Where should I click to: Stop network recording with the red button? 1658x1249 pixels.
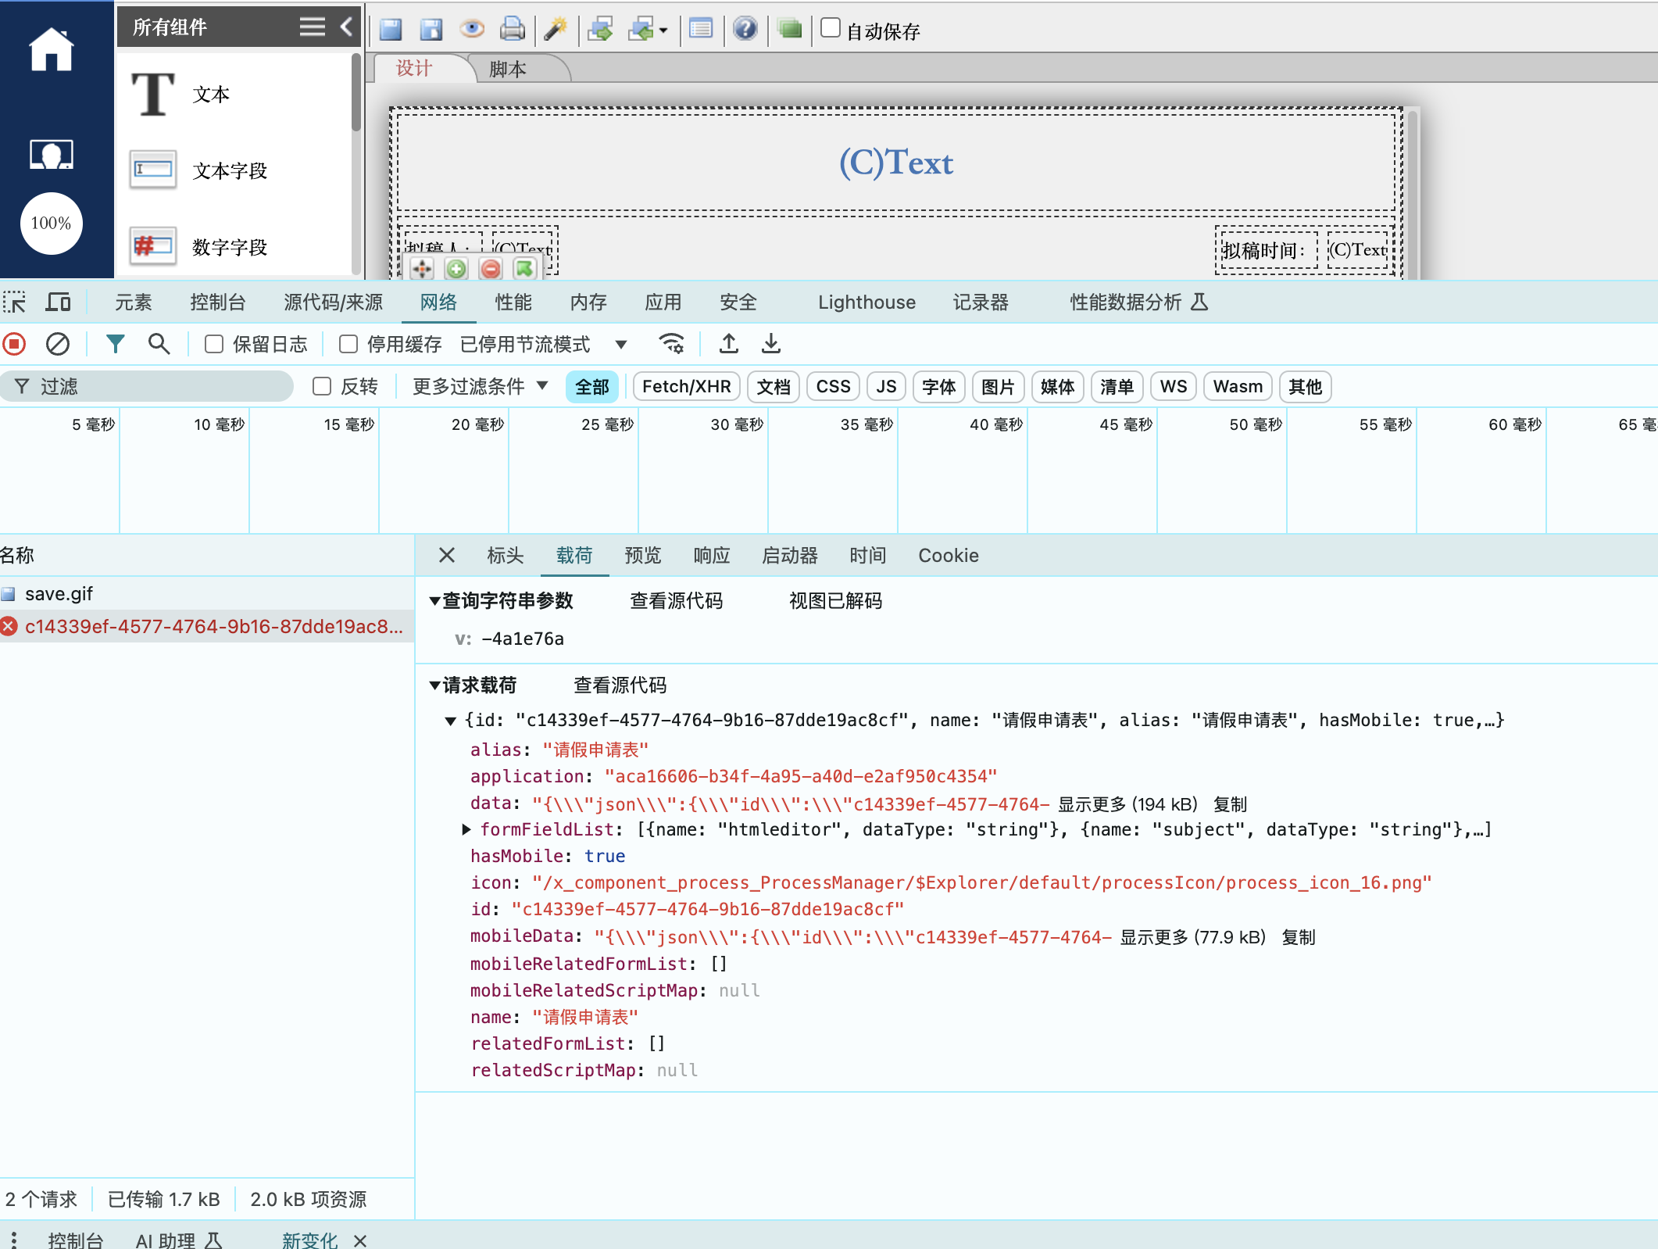[x=15, y=344]
